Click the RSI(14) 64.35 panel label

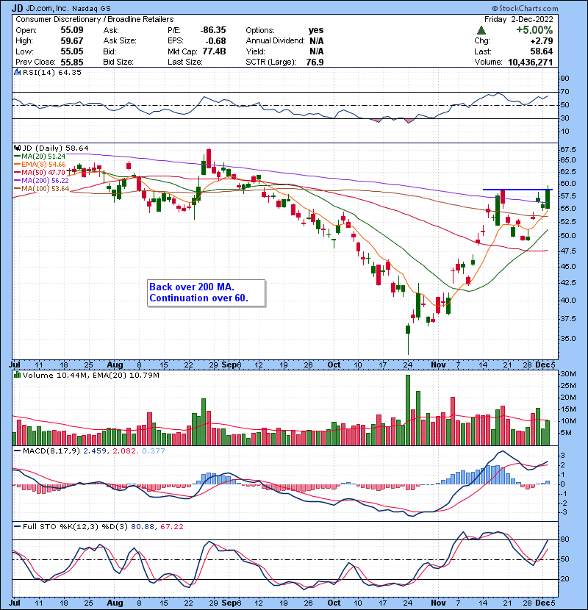tap(52, 72)
